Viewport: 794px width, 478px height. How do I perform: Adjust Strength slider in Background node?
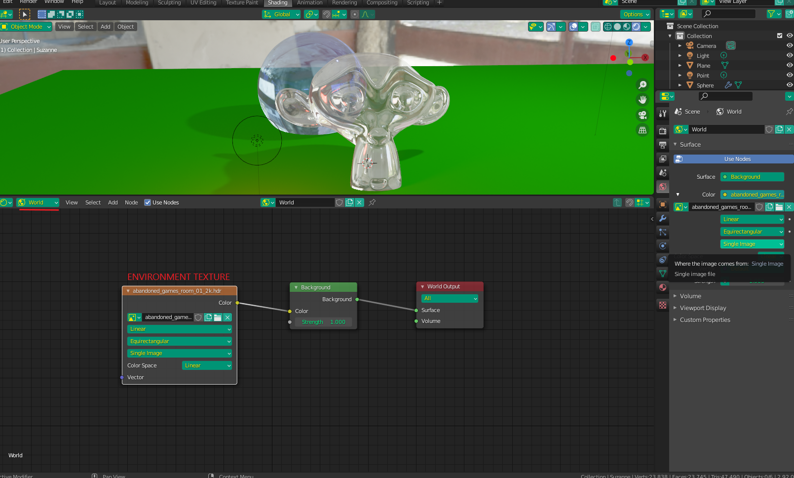pos(324,322)
